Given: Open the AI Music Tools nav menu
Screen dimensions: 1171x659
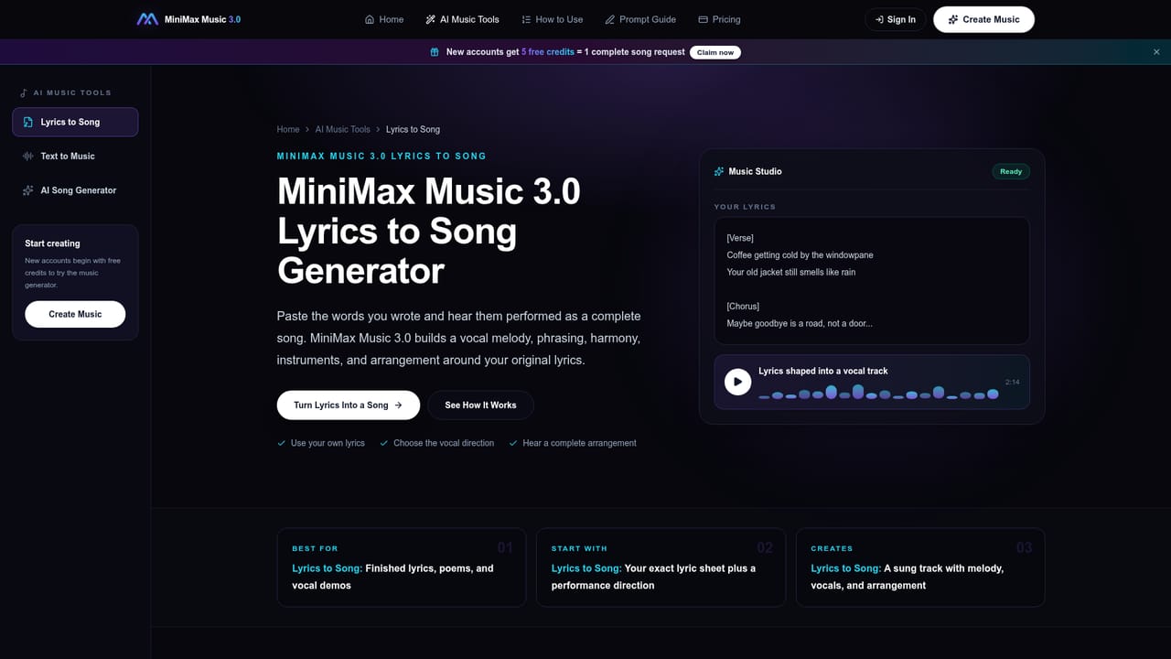Looking at the screenshot, I should [x=463, y=19].
